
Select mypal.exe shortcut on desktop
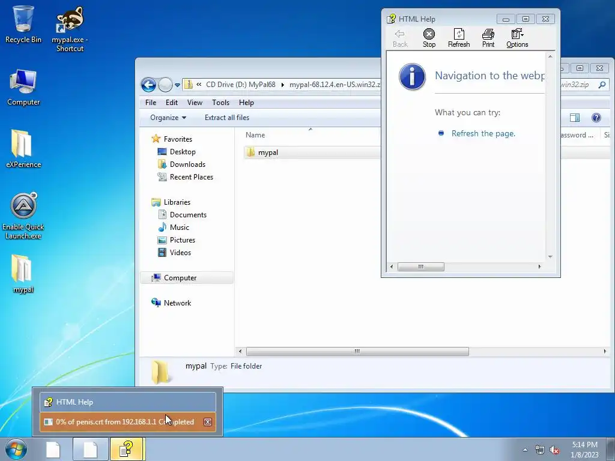click(70, 29)
